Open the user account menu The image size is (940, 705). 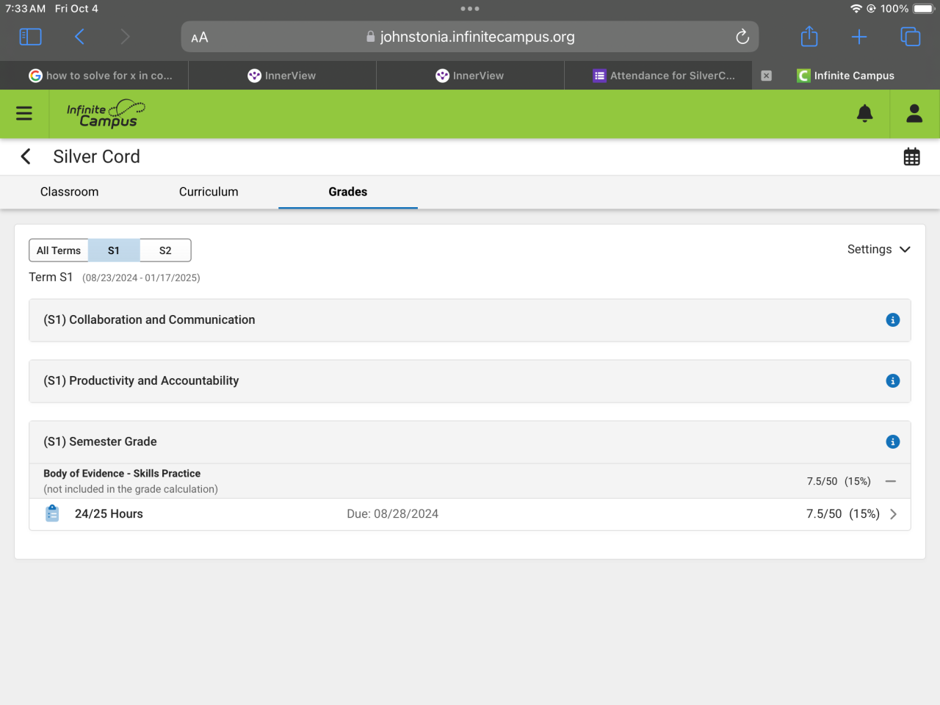coord(914,113)
